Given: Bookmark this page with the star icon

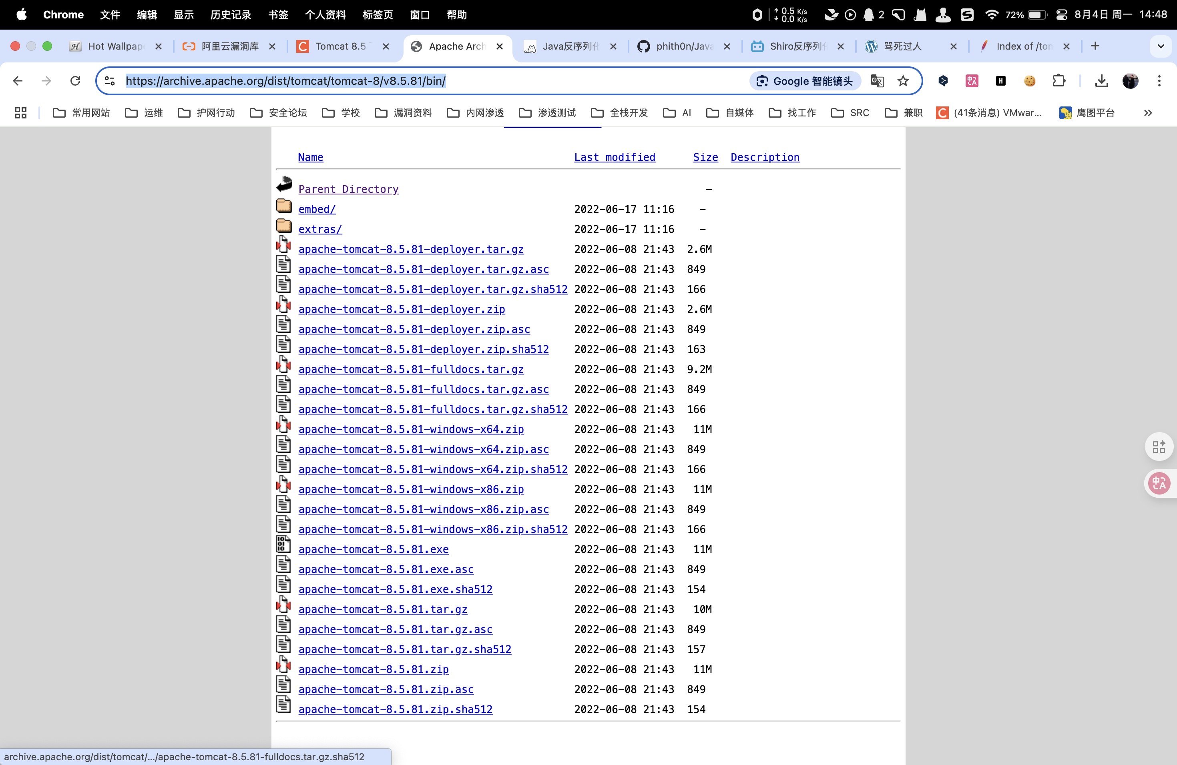Looking at the screenshot, I should [903, 80].
